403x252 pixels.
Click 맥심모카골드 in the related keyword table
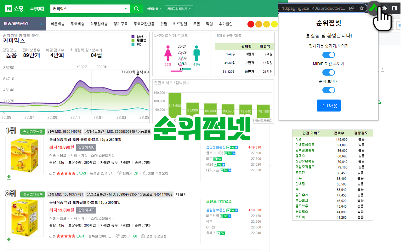tap(305, 167)
